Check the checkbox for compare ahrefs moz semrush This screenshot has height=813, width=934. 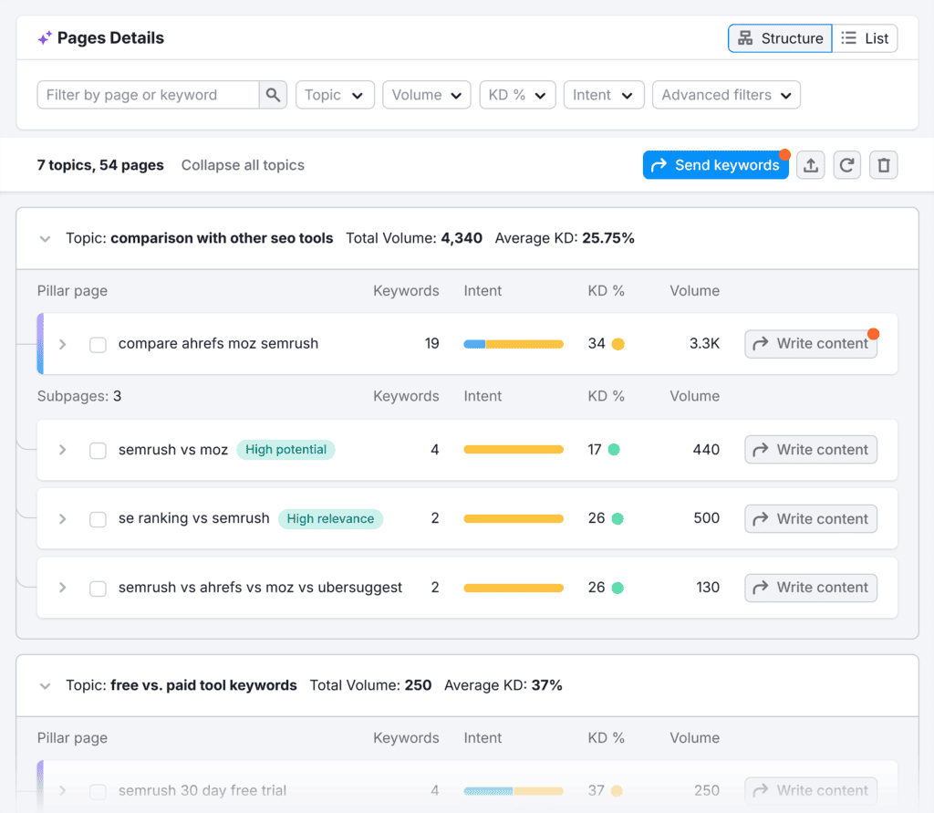pyautogui.click(x=98, y=344)
